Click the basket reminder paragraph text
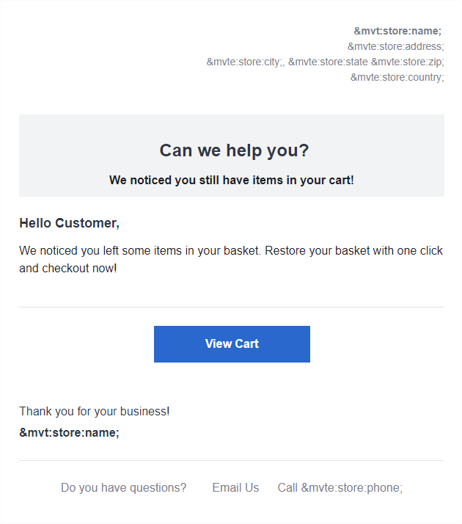Image resolution: width=462 pixels, height=524 pixels. pyautogui.click(x=231, y=259)
